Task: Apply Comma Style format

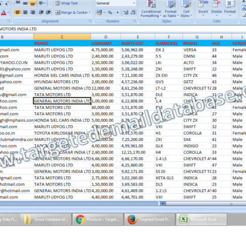Action: coord(117,13)
